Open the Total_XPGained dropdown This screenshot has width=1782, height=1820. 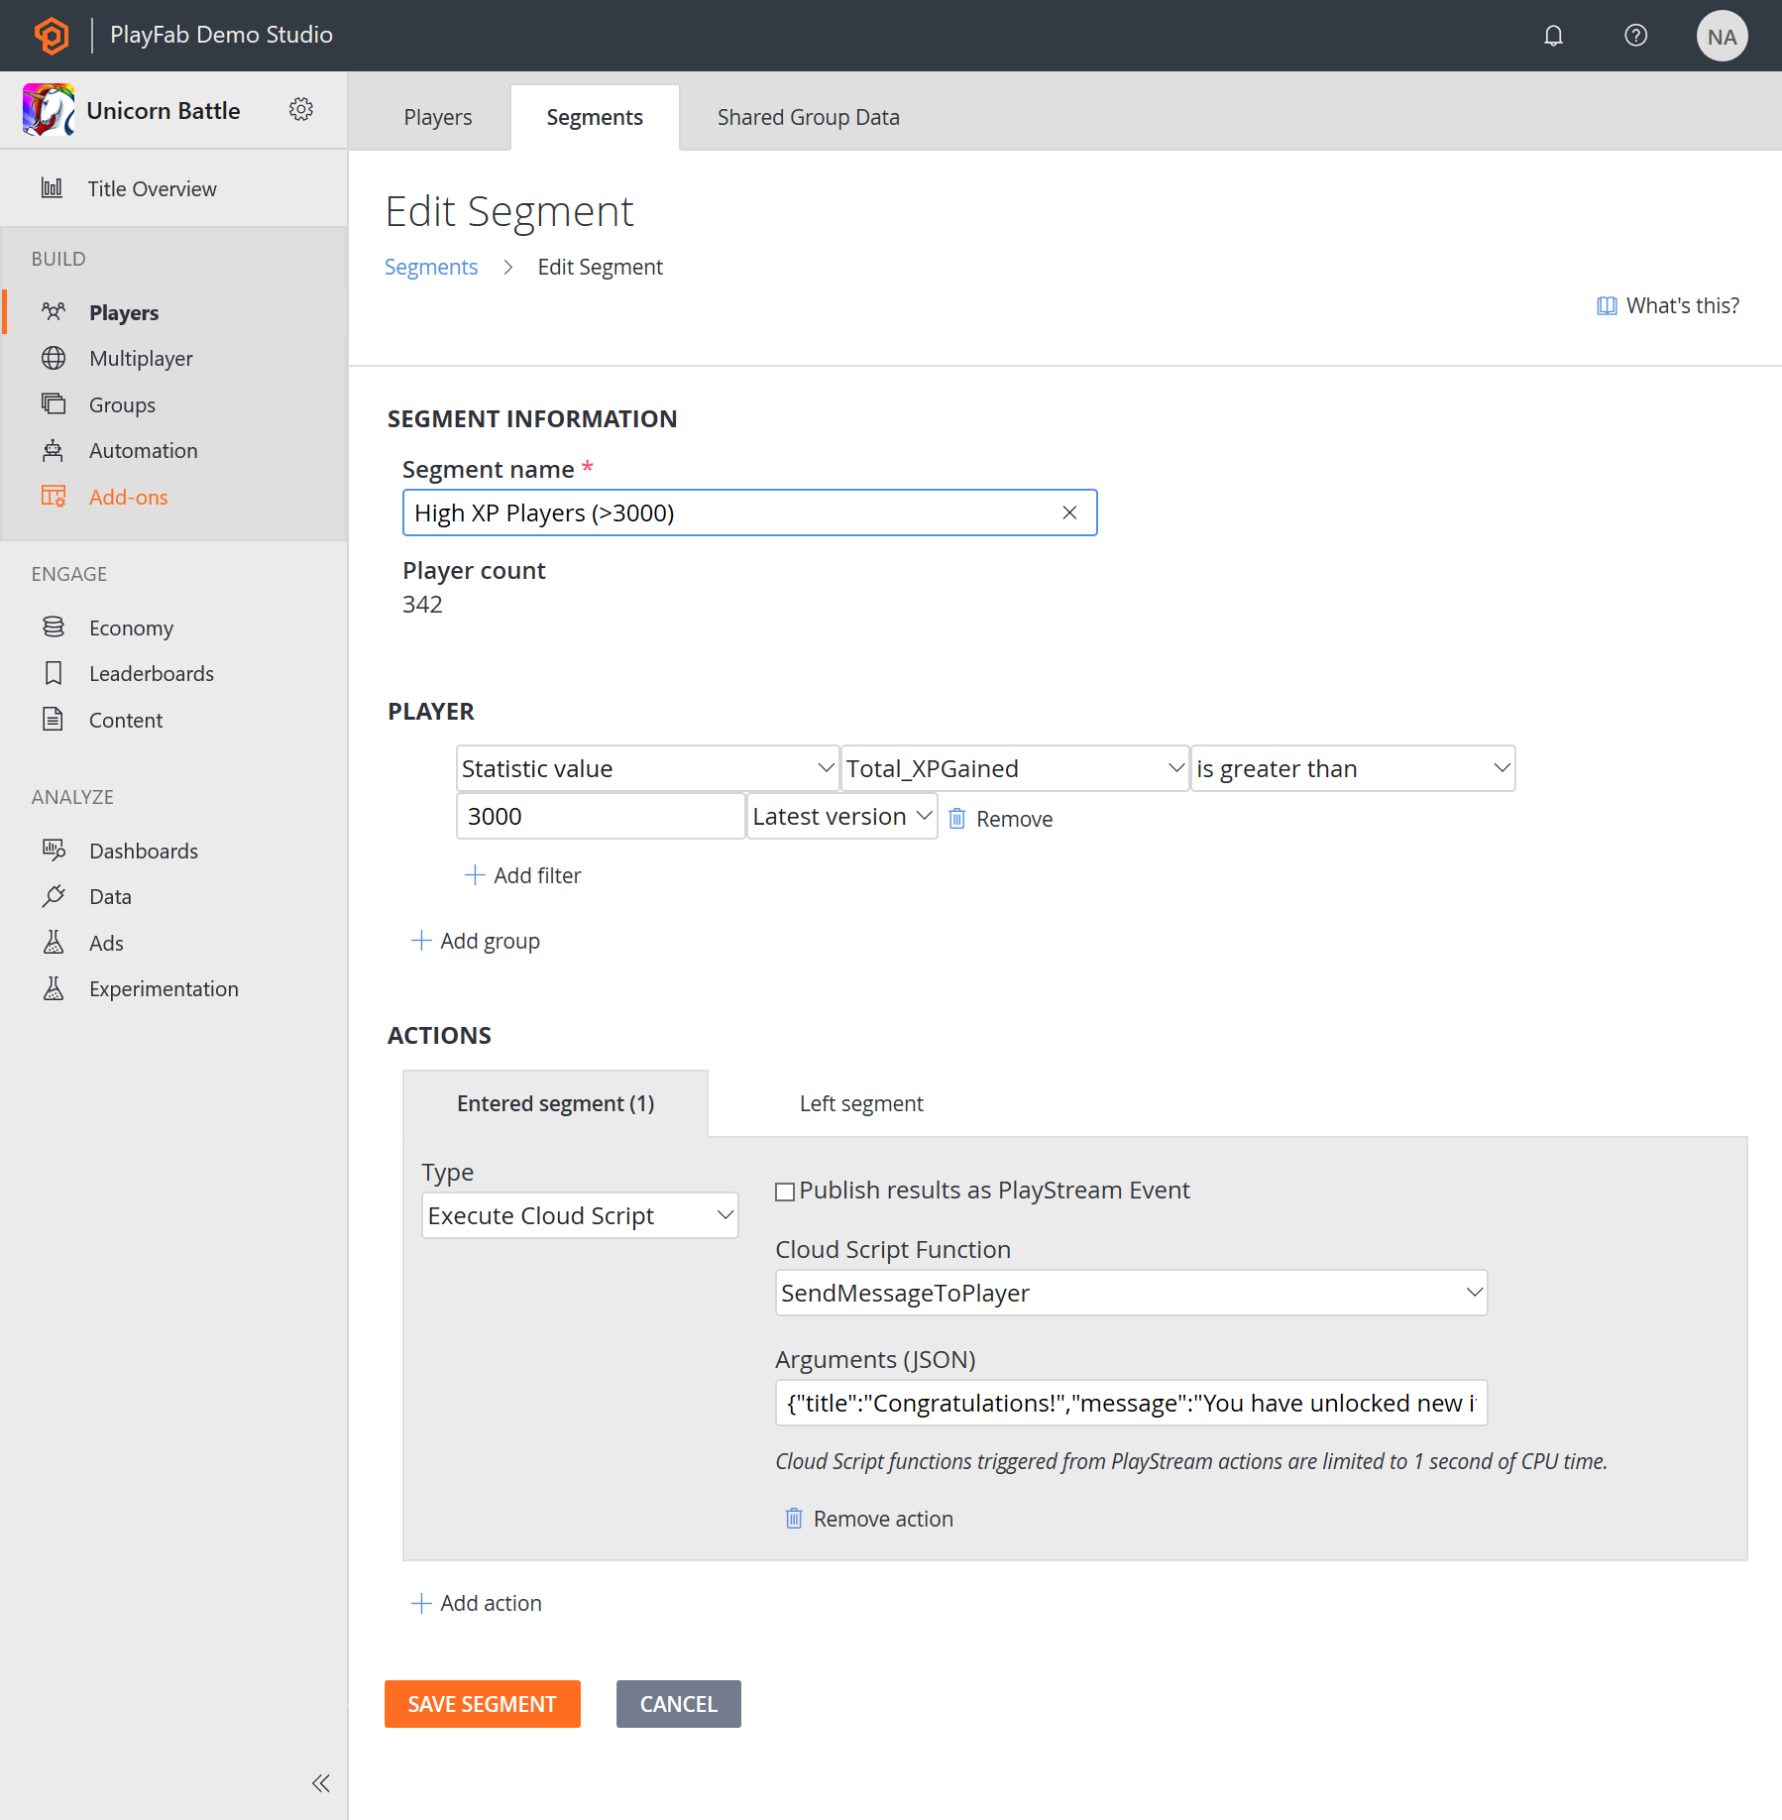click(x=1015, y=768)
